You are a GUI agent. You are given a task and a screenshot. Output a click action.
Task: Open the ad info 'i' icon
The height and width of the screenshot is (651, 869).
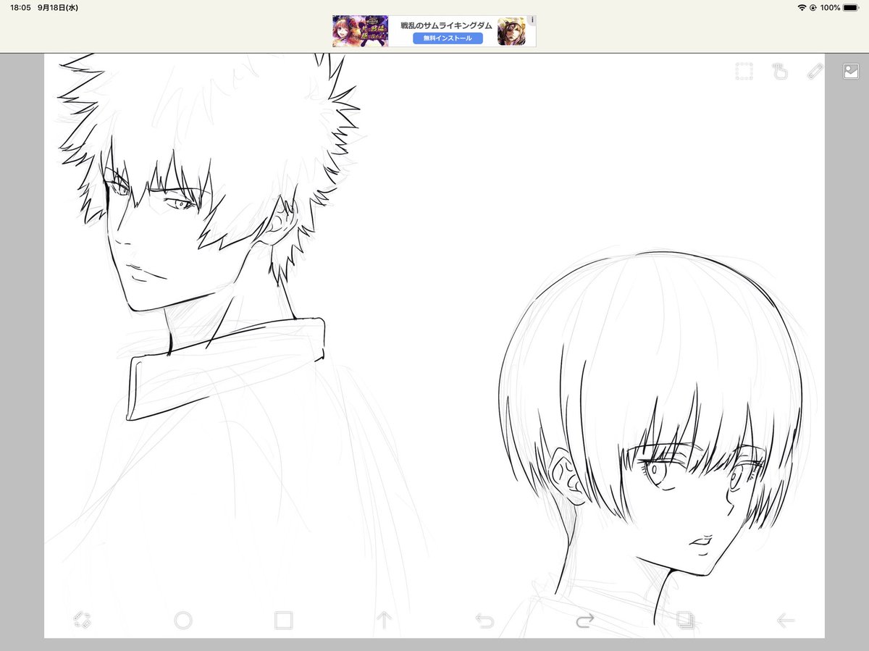(x=532, y=20)
